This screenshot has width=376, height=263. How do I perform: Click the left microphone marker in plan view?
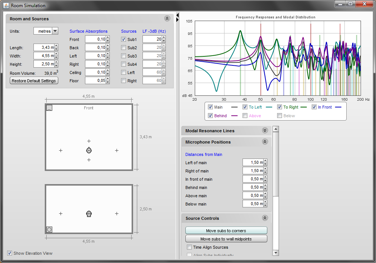pyautogui.click(x=61, y=150)
